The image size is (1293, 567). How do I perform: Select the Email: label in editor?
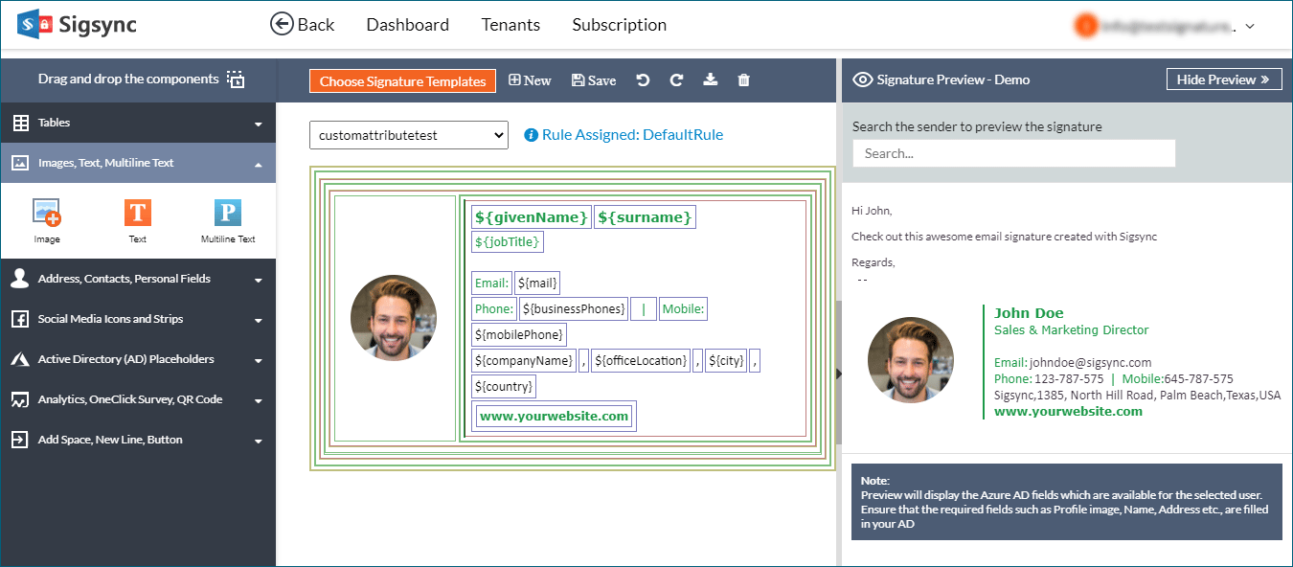click(x=491, y=283)
